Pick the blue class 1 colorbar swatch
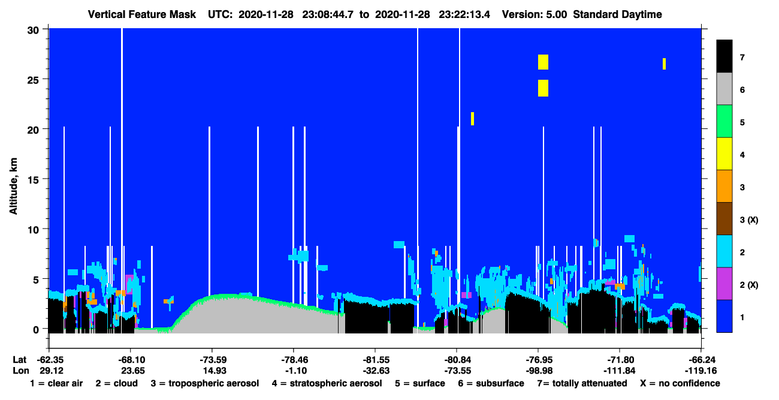The image size is (779, 400). (x=724, y=315)
